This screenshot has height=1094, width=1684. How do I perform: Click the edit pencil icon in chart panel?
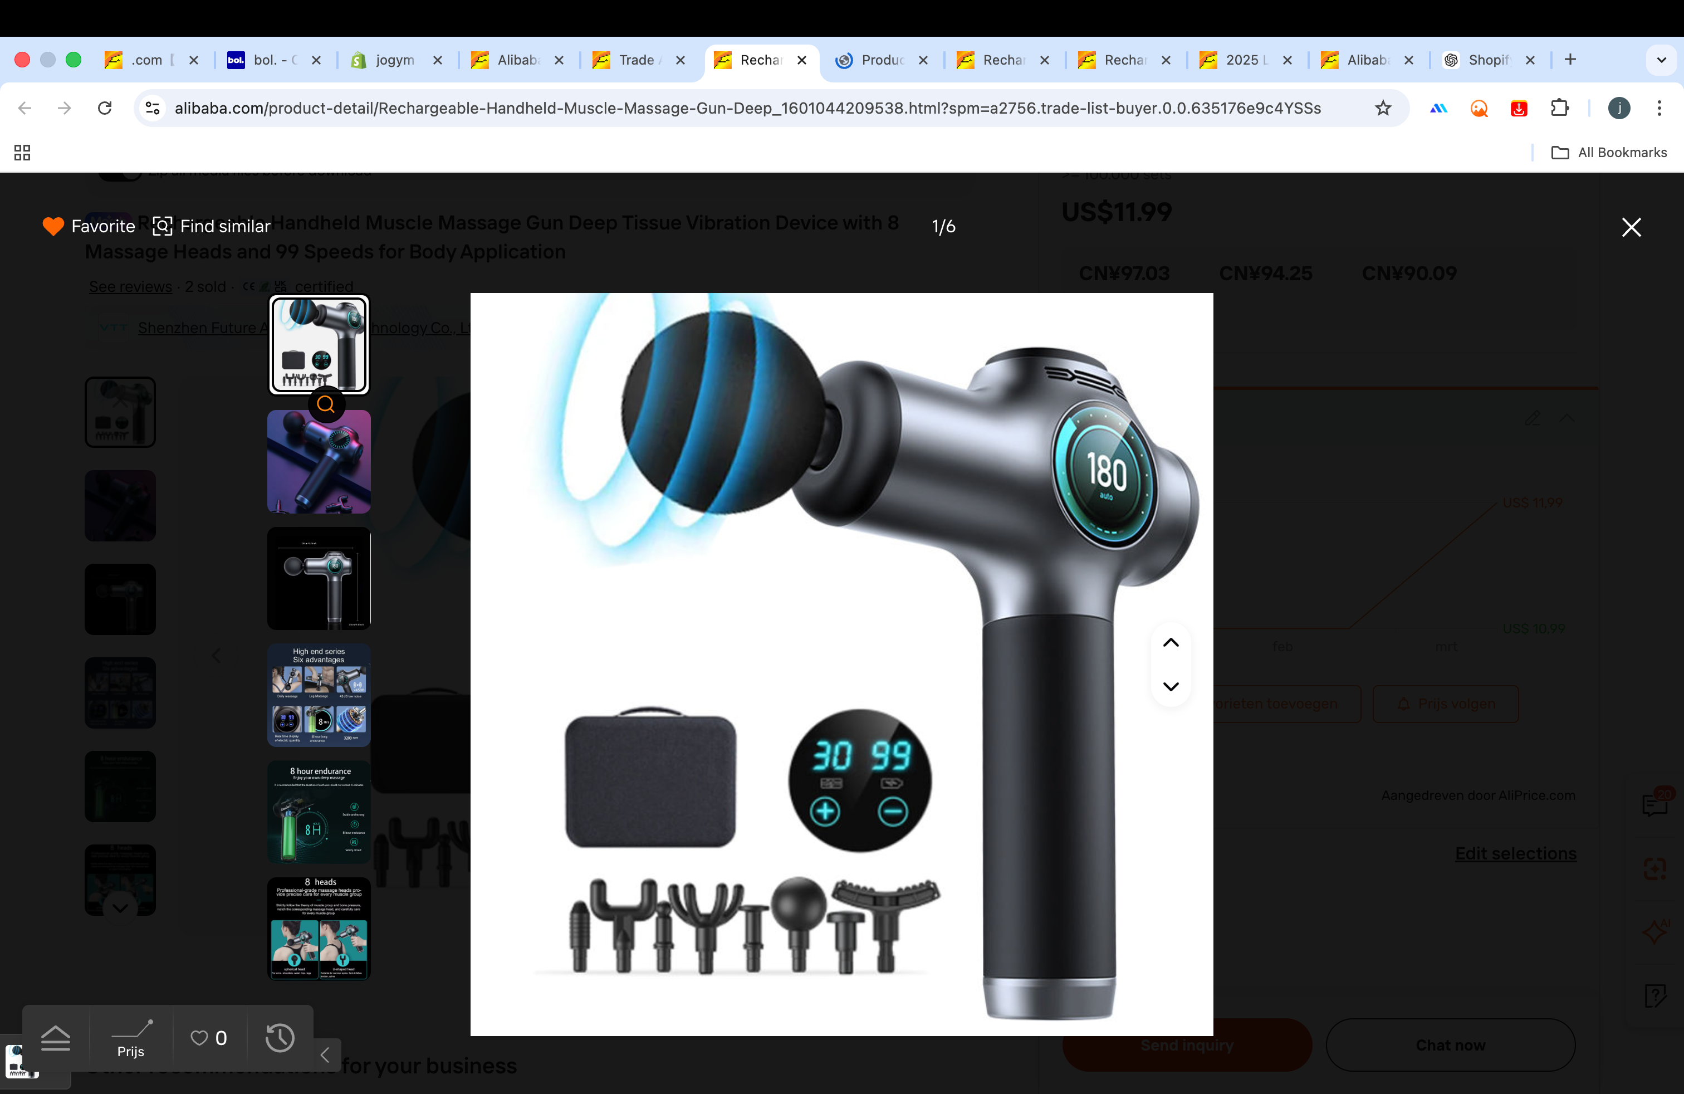[1533, 418]
